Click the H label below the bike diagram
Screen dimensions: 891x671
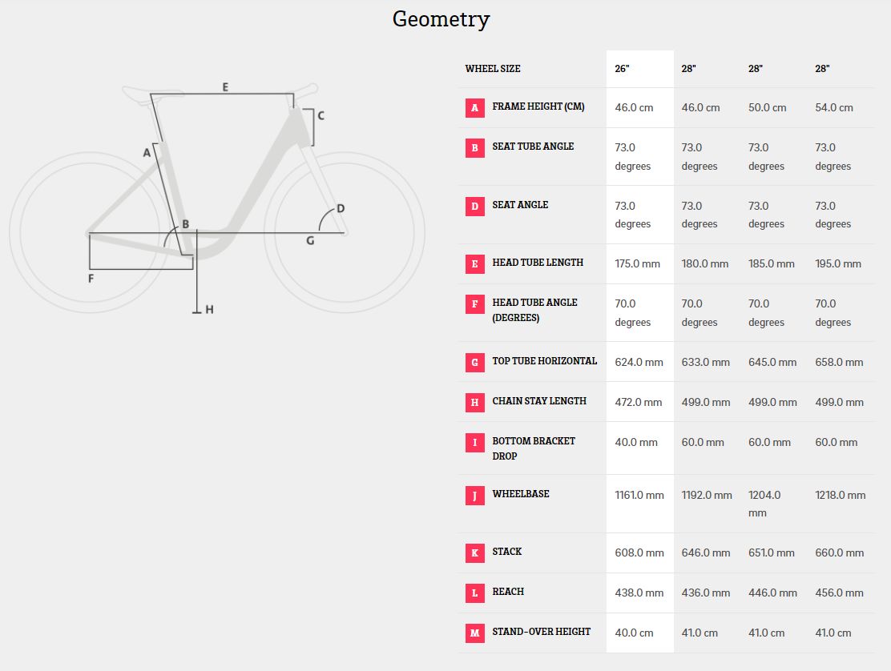point(209,309)
